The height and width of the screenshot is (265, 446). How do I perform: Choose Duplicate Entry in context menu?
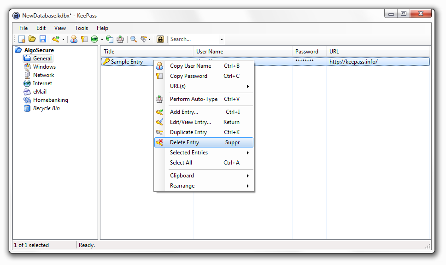click(204, 132)
